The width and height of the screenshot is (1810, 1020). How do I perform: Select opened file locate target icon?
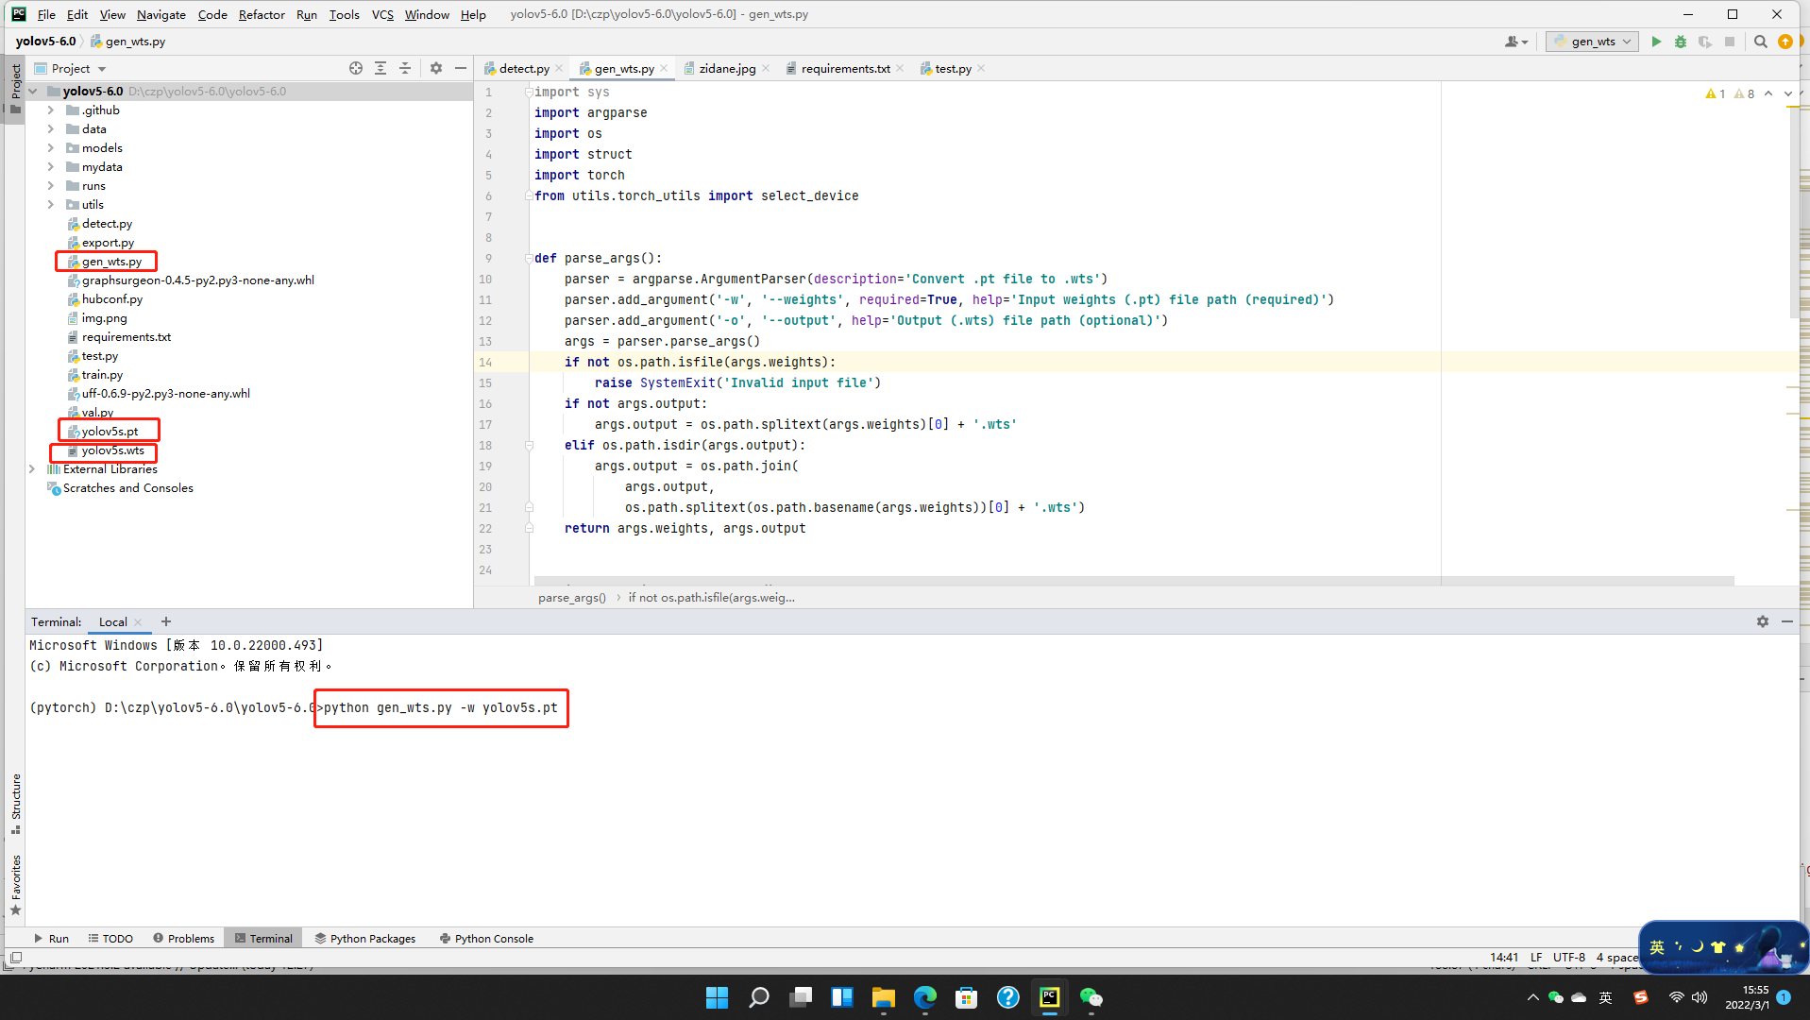(356, 68)
